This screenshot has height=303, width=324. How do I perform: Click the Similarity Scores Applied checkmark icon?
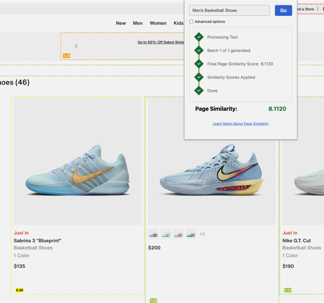(x=198, y=77)
